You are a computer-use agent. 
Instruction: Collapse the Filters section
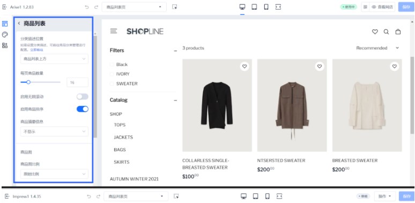coord(175,50)
